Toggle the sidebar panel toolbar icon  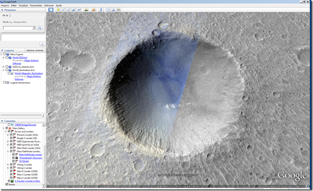[x=51, y=10]
